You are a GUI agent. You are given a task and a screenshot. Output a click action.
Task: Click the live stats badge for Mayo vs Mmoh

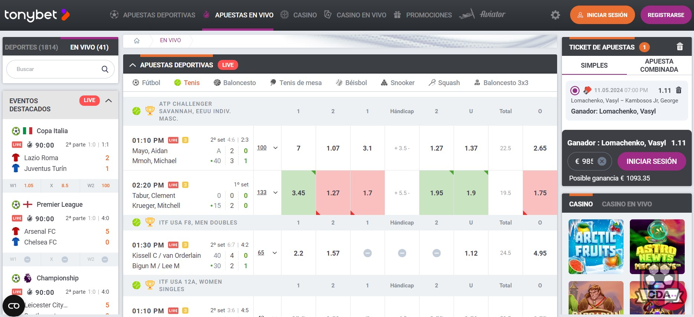(x=185, y=140)
